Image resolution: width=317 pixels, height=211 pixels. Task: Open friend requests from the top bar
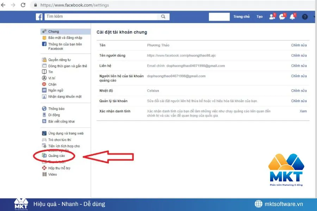(x=272, y=17)
